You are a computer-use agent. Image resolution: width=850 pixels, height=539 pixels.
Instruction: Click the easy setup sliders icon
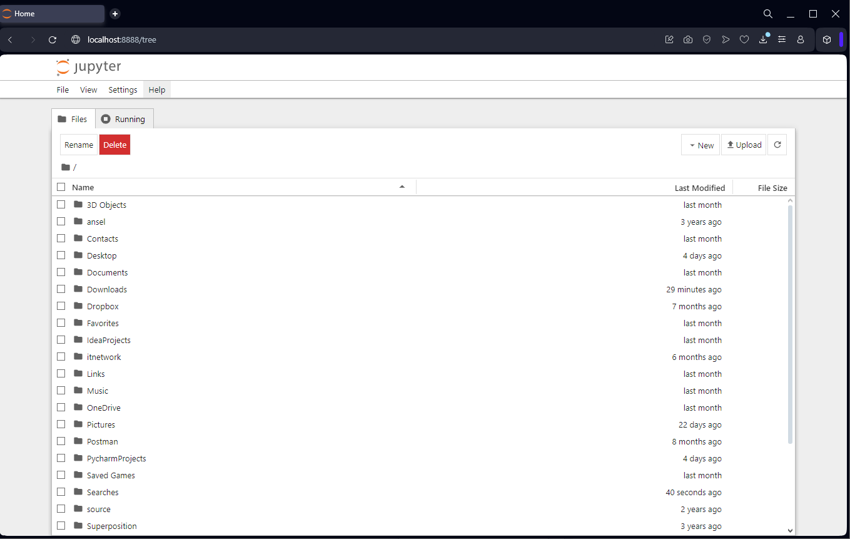[x=782, y=39]
